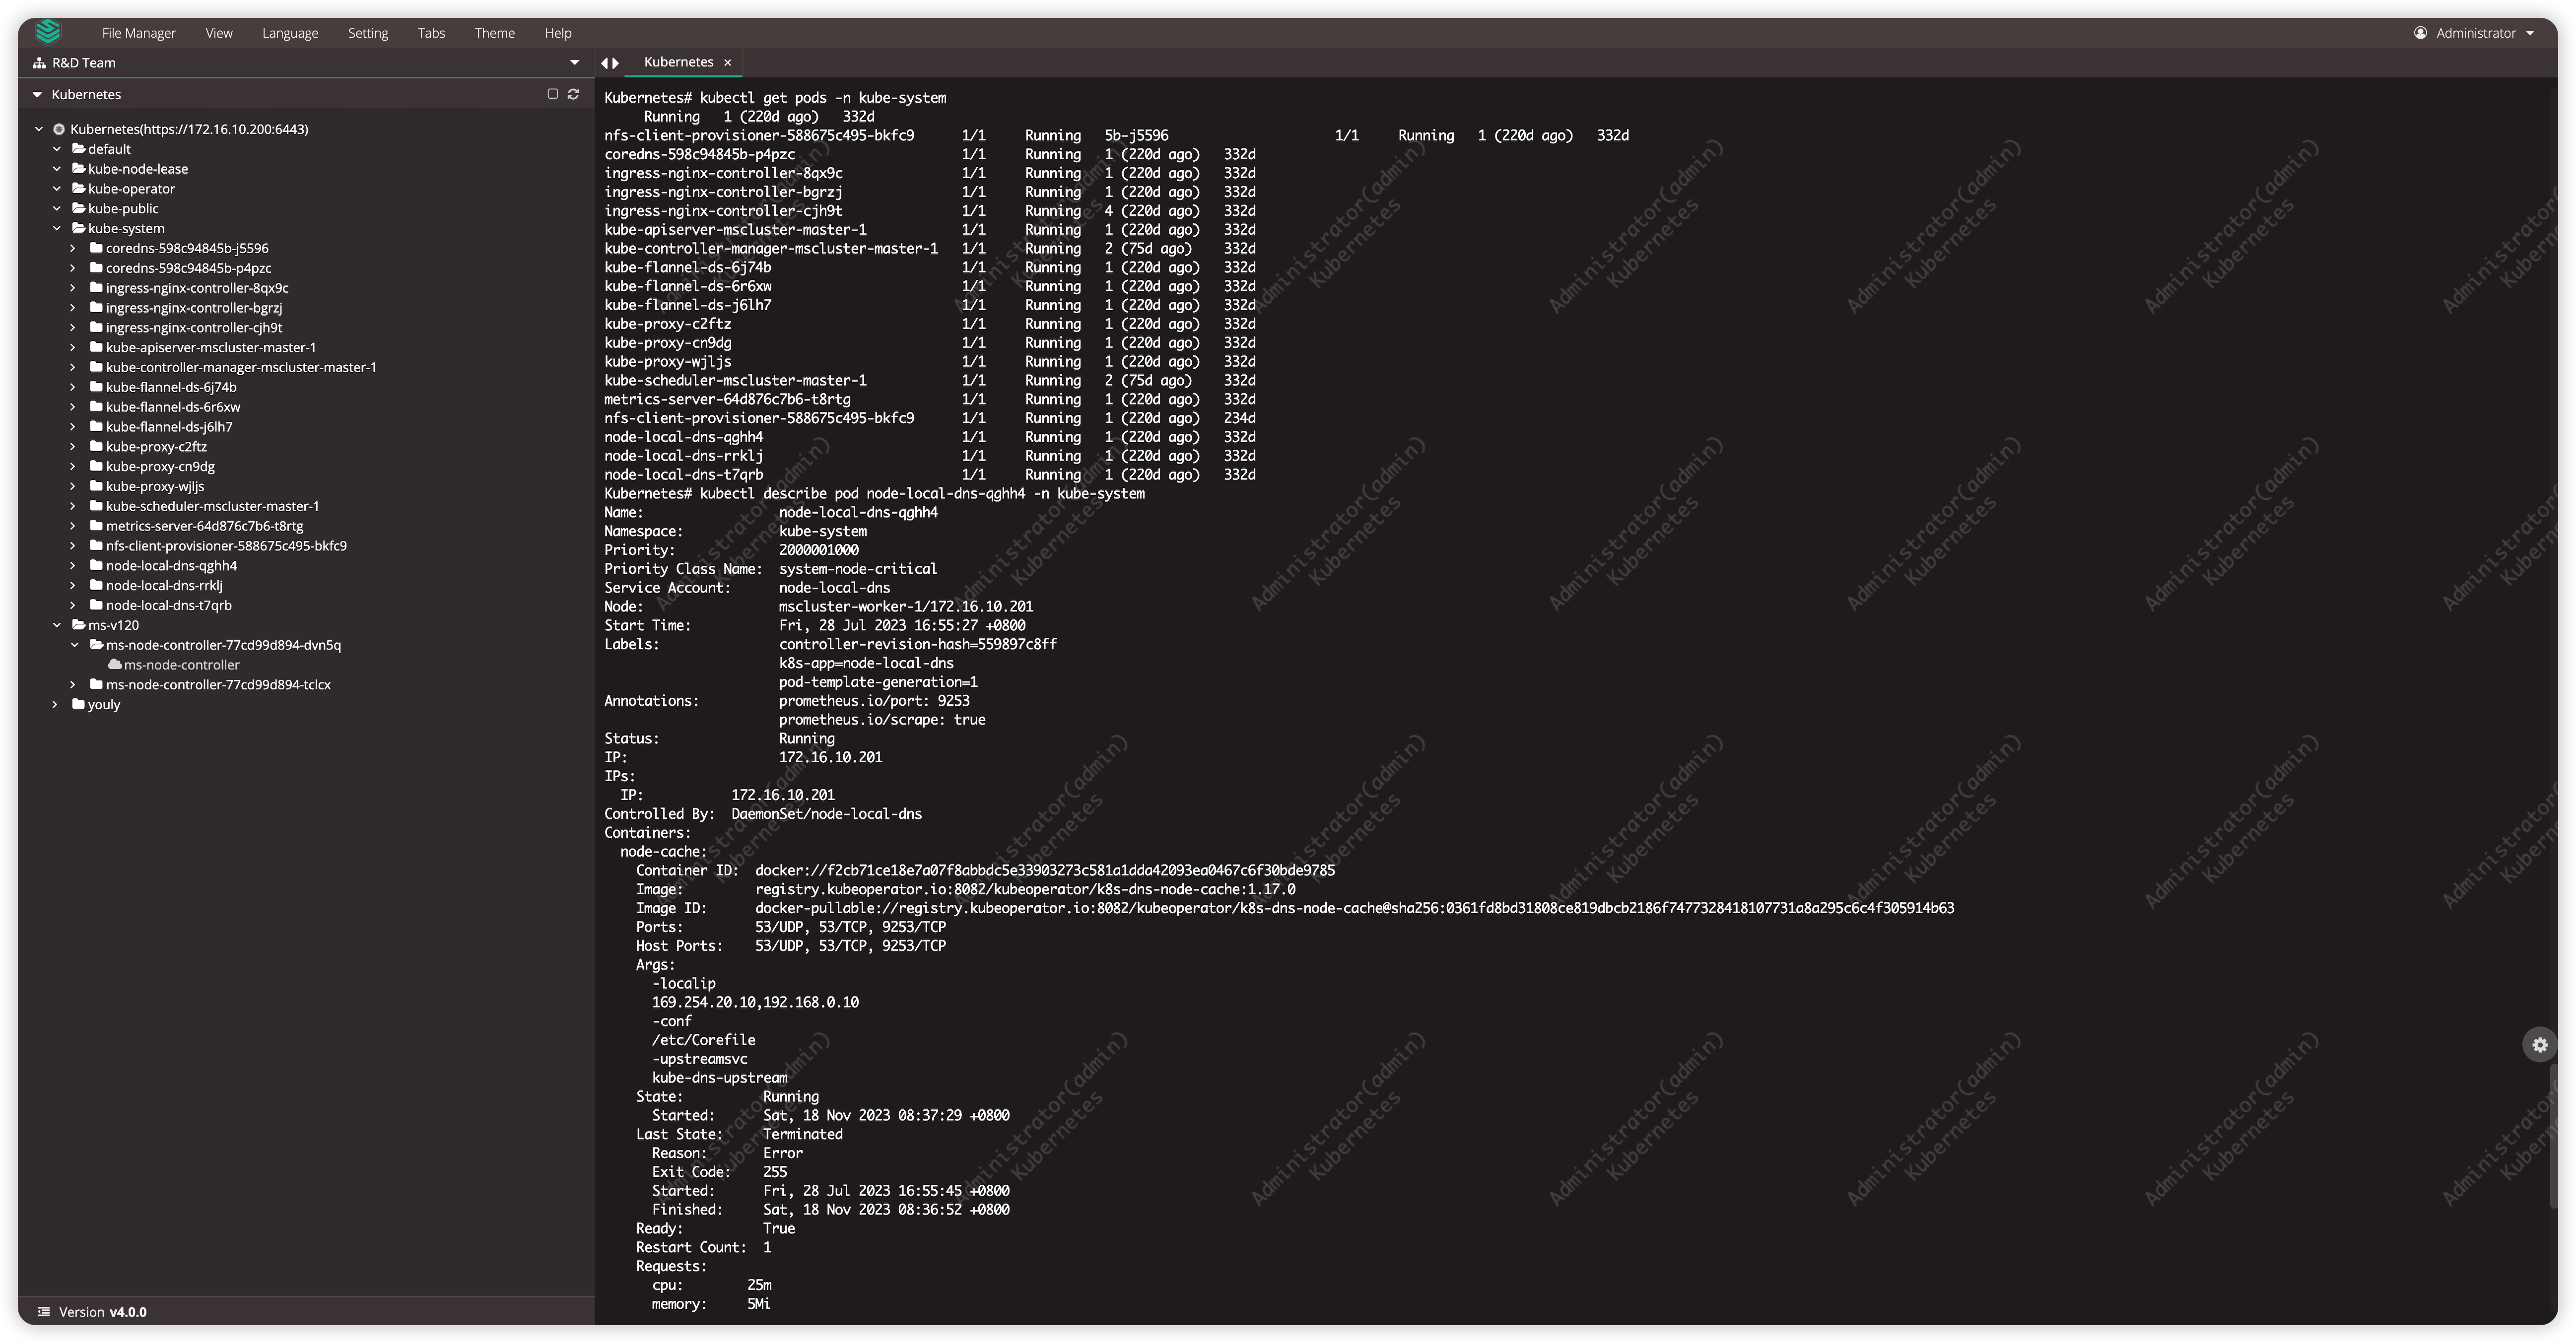Select the Kubernetes terminal tab label
The height and width of the screenshot is (1343, 2576).
coord(678,62)
